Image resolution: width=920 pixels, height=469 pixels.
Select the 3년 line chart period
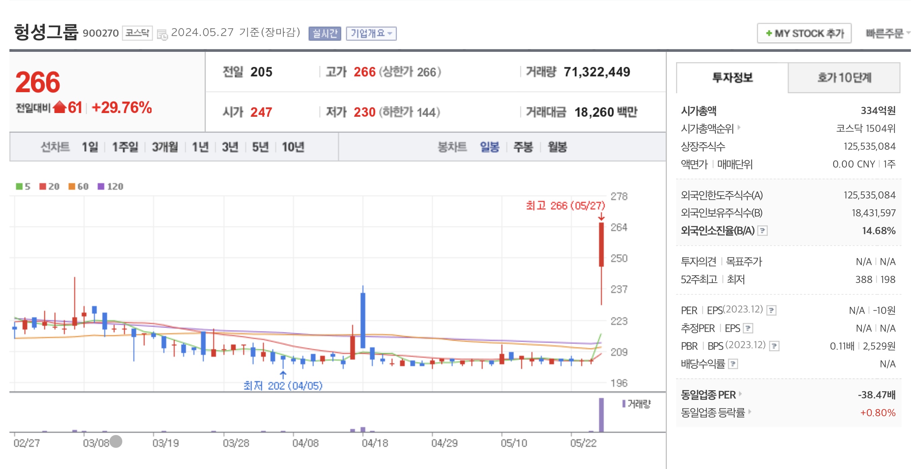pos(230,147)
